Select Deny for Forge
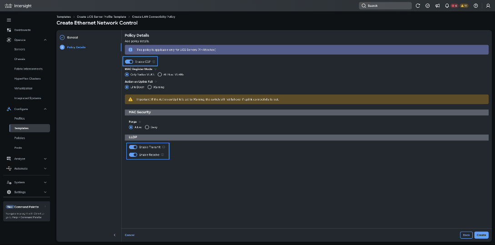This screenshot has height=245, width=495. pyautogui.click(x=147, y=127)
